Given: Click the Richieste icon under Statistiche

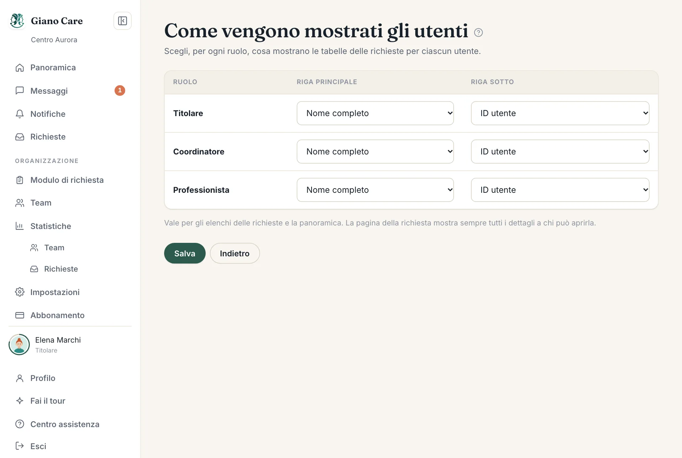Looking at the screenshot, I should [x=34, y=269].
